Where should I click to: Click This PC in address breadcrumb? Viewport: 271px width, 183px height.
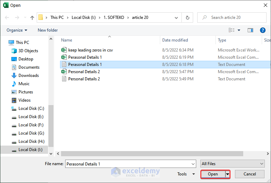point(57,18)
